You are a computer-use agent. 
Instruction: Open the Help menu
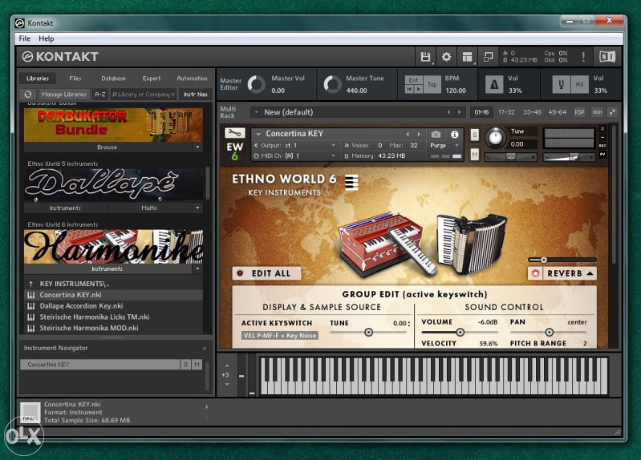(x=47, y=38)
